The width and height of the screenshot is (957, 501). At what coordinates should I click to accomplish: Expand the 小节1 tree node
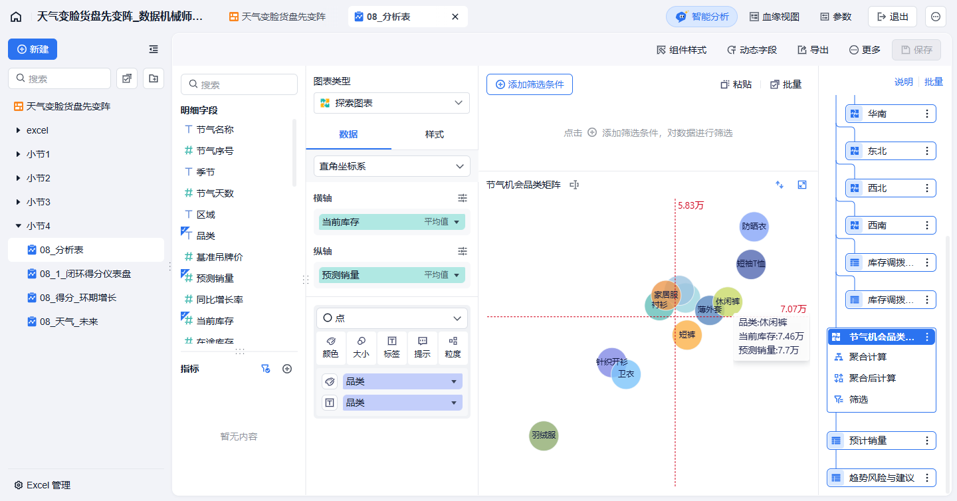[18, 154]
